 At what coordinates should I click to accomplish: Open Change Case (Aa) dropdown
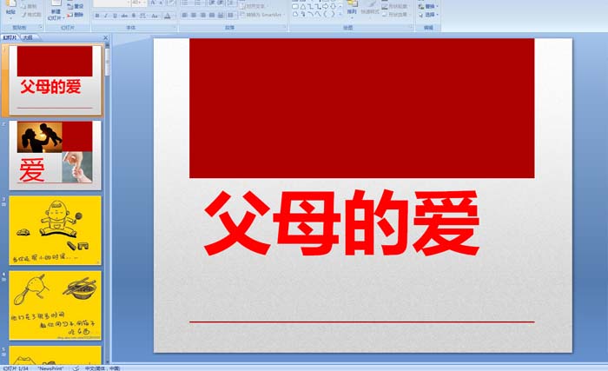coord(155,16)
